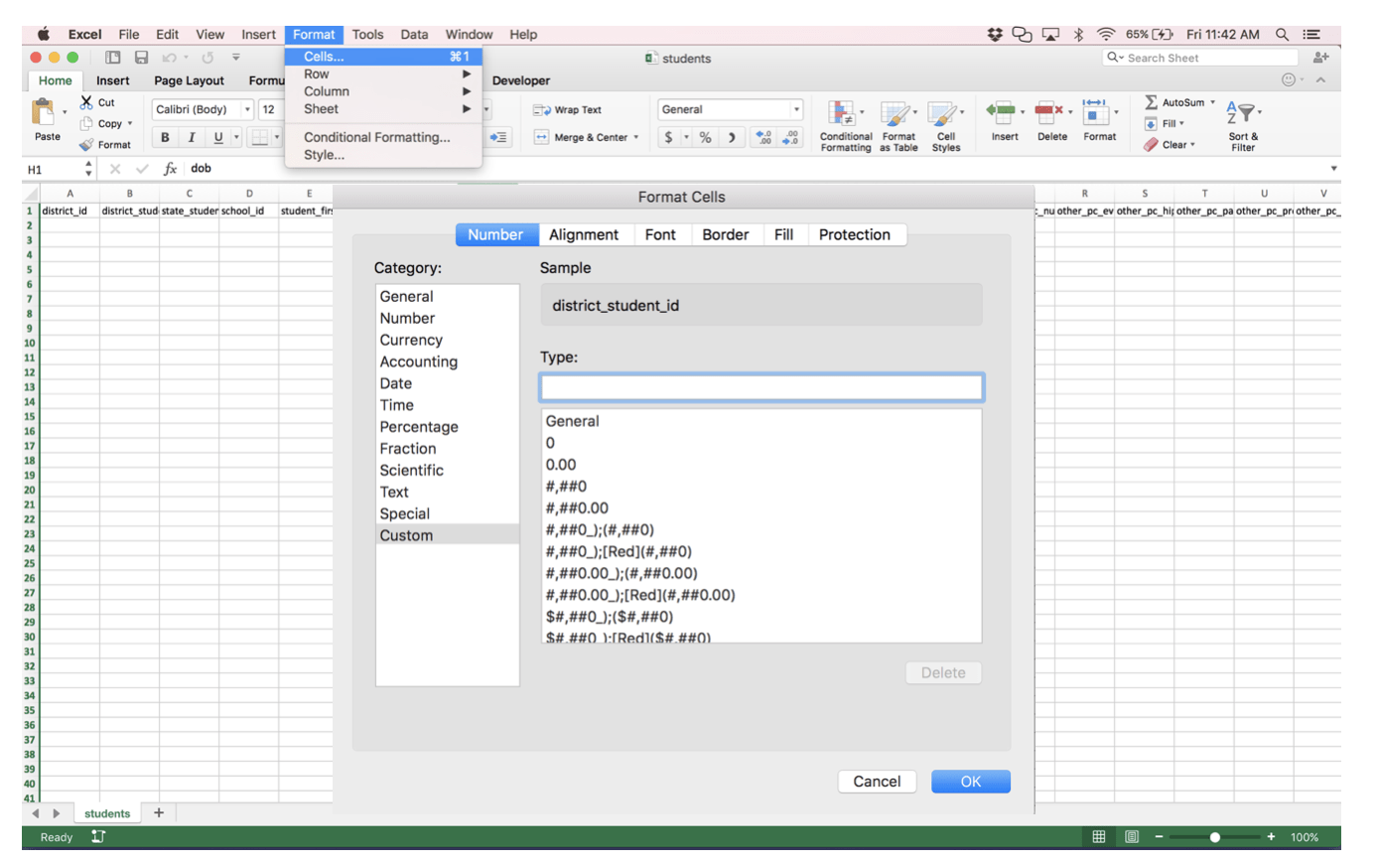1378x864 pixels.
Task: Open the font name dropdown
Action: (247, 109)
